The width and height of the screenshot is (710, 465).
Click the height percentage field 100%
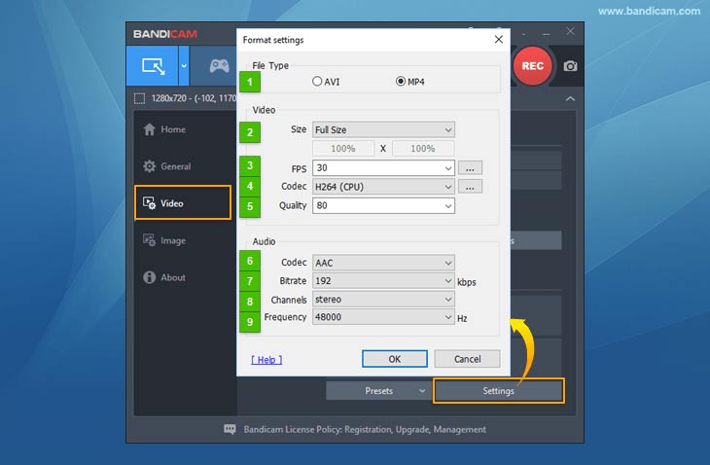[x=423, y=149]
